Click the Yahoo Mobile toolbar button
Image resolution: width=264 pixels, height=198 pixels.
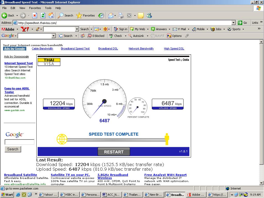point(199,29)
